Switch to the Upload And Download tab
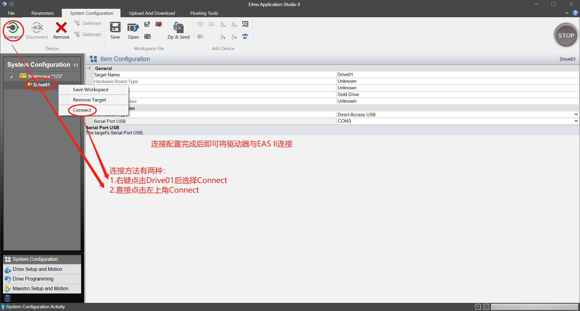Viewport: 580px width, 311px height. pyautogui.click(x=152, y=13)
